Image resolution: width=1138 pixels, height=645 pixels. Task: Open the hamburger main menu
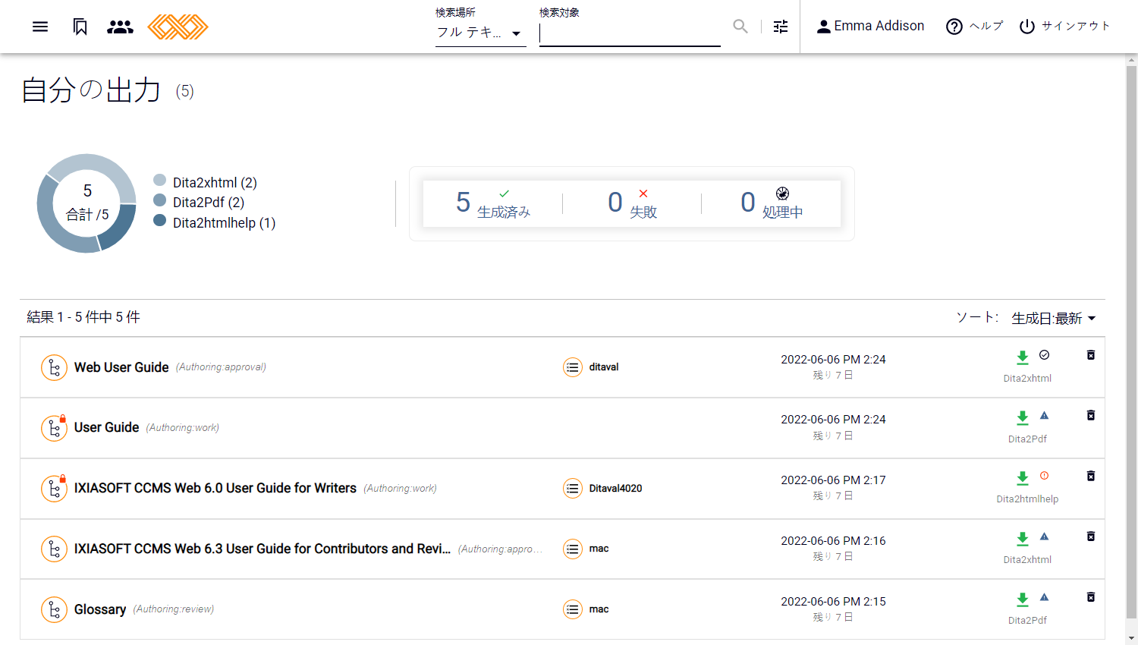click(40, 27)
